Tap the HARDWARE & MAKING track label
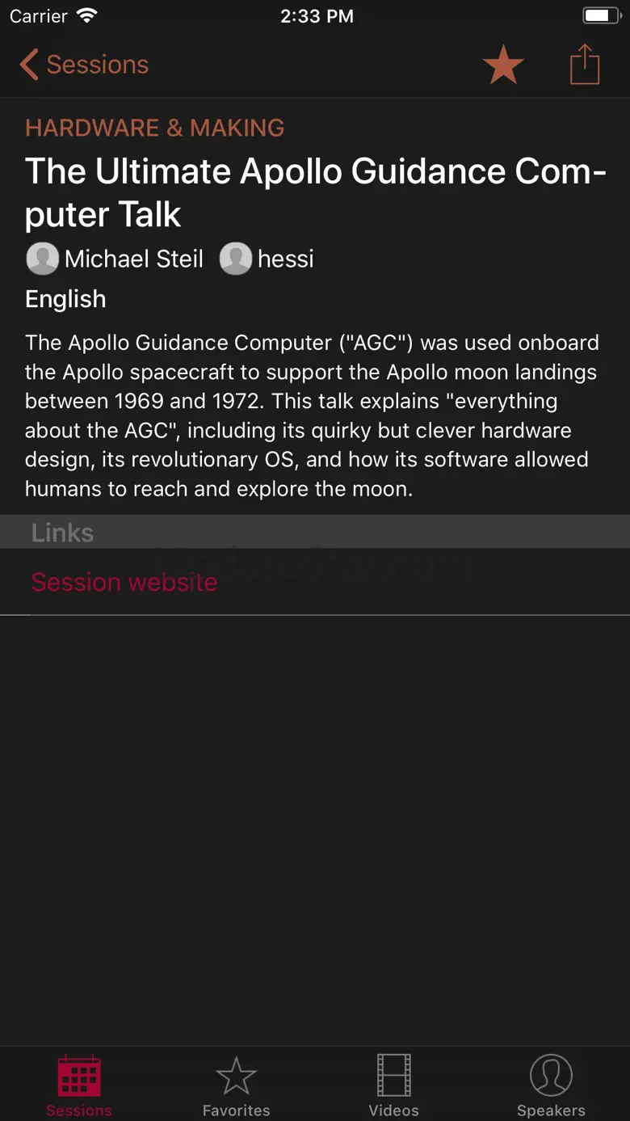The height and width of the screenshot is (1121, 630). coord(155,128)
